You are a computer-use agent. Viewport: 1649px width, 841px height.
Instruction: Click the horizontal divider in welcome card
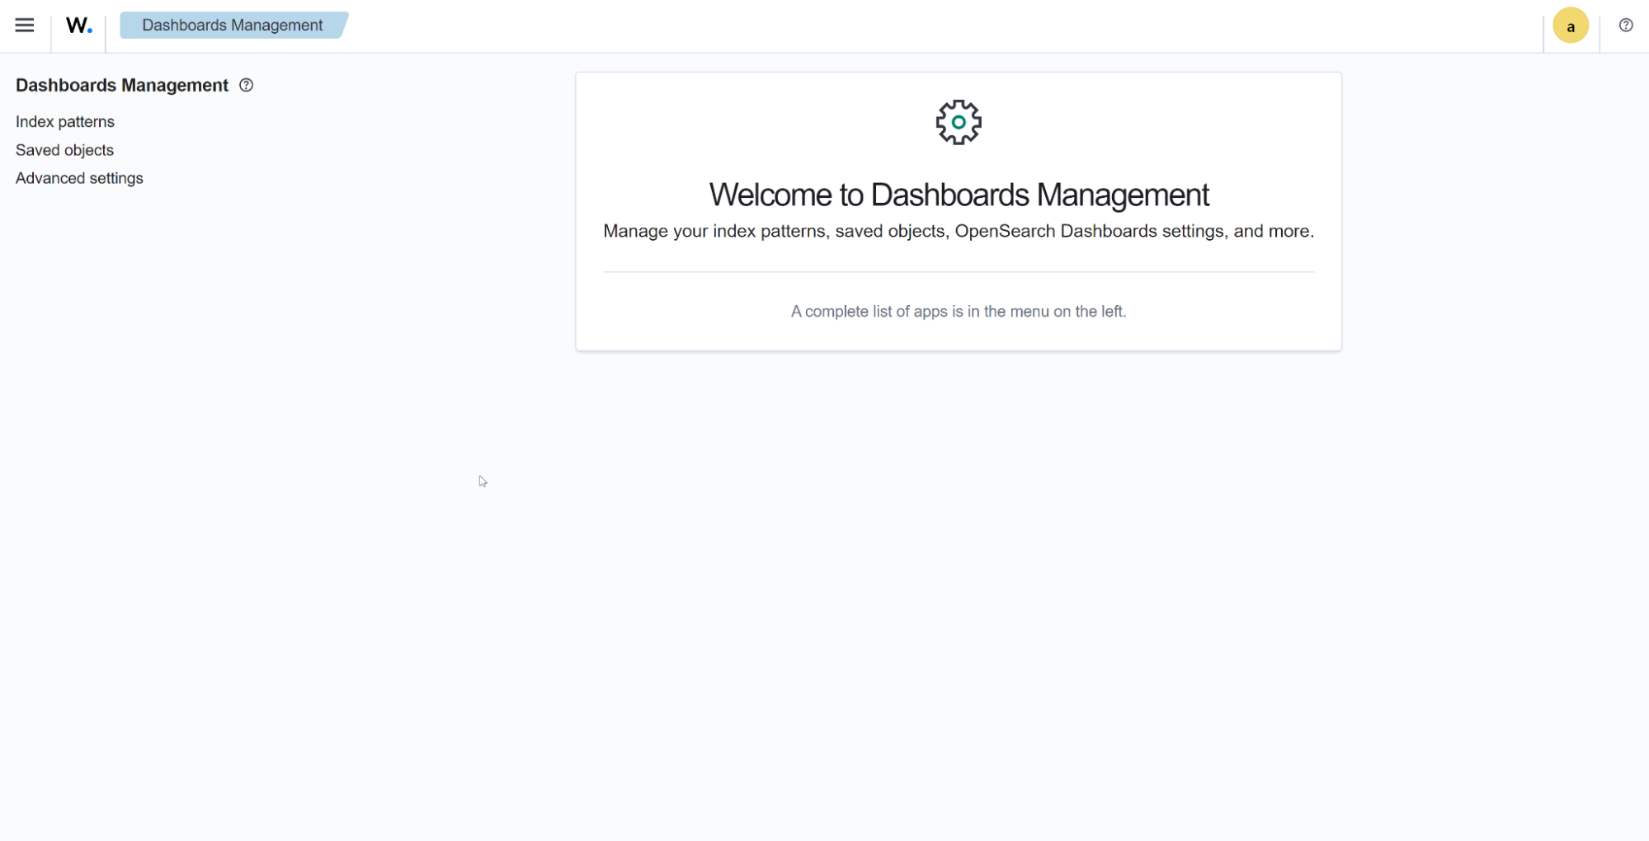click(x=958, y=271)
